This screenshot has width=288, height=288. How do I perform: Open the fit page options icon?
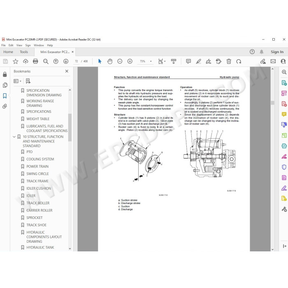(x=162, y=61)
